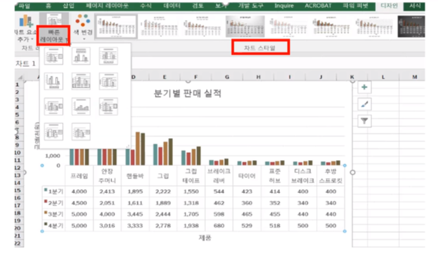
Task: Open the 색 변경 color palette dropdown
Action: pyautogui.click(x=83, y=27)
